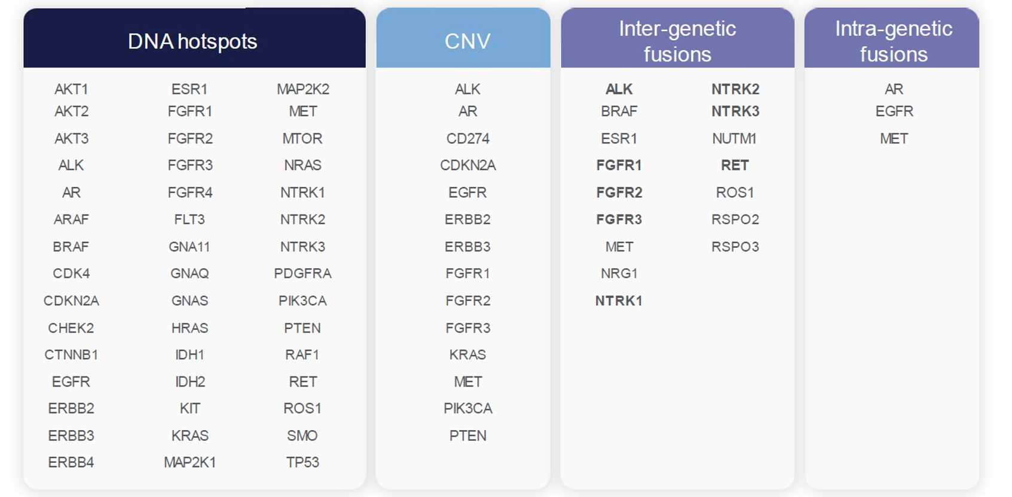The height and width of the screenshot is (497, 1012).
Task: Click TP53 in DNA hotspots list
Action: (302, 462)
